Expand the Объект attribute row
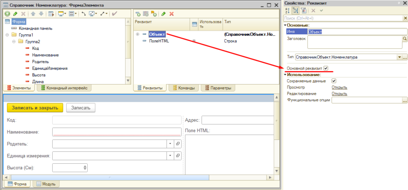 tap(137, 34)
